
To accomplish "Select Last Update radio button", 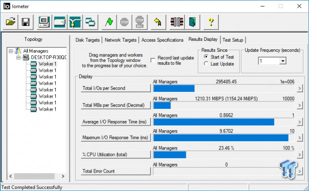I will click(x=206, y=64).
